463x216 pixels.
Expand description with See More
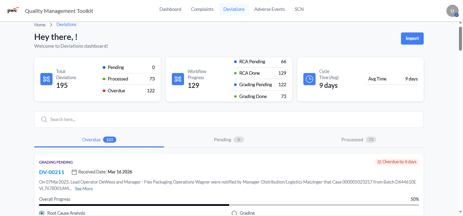[x=84, y=189]
